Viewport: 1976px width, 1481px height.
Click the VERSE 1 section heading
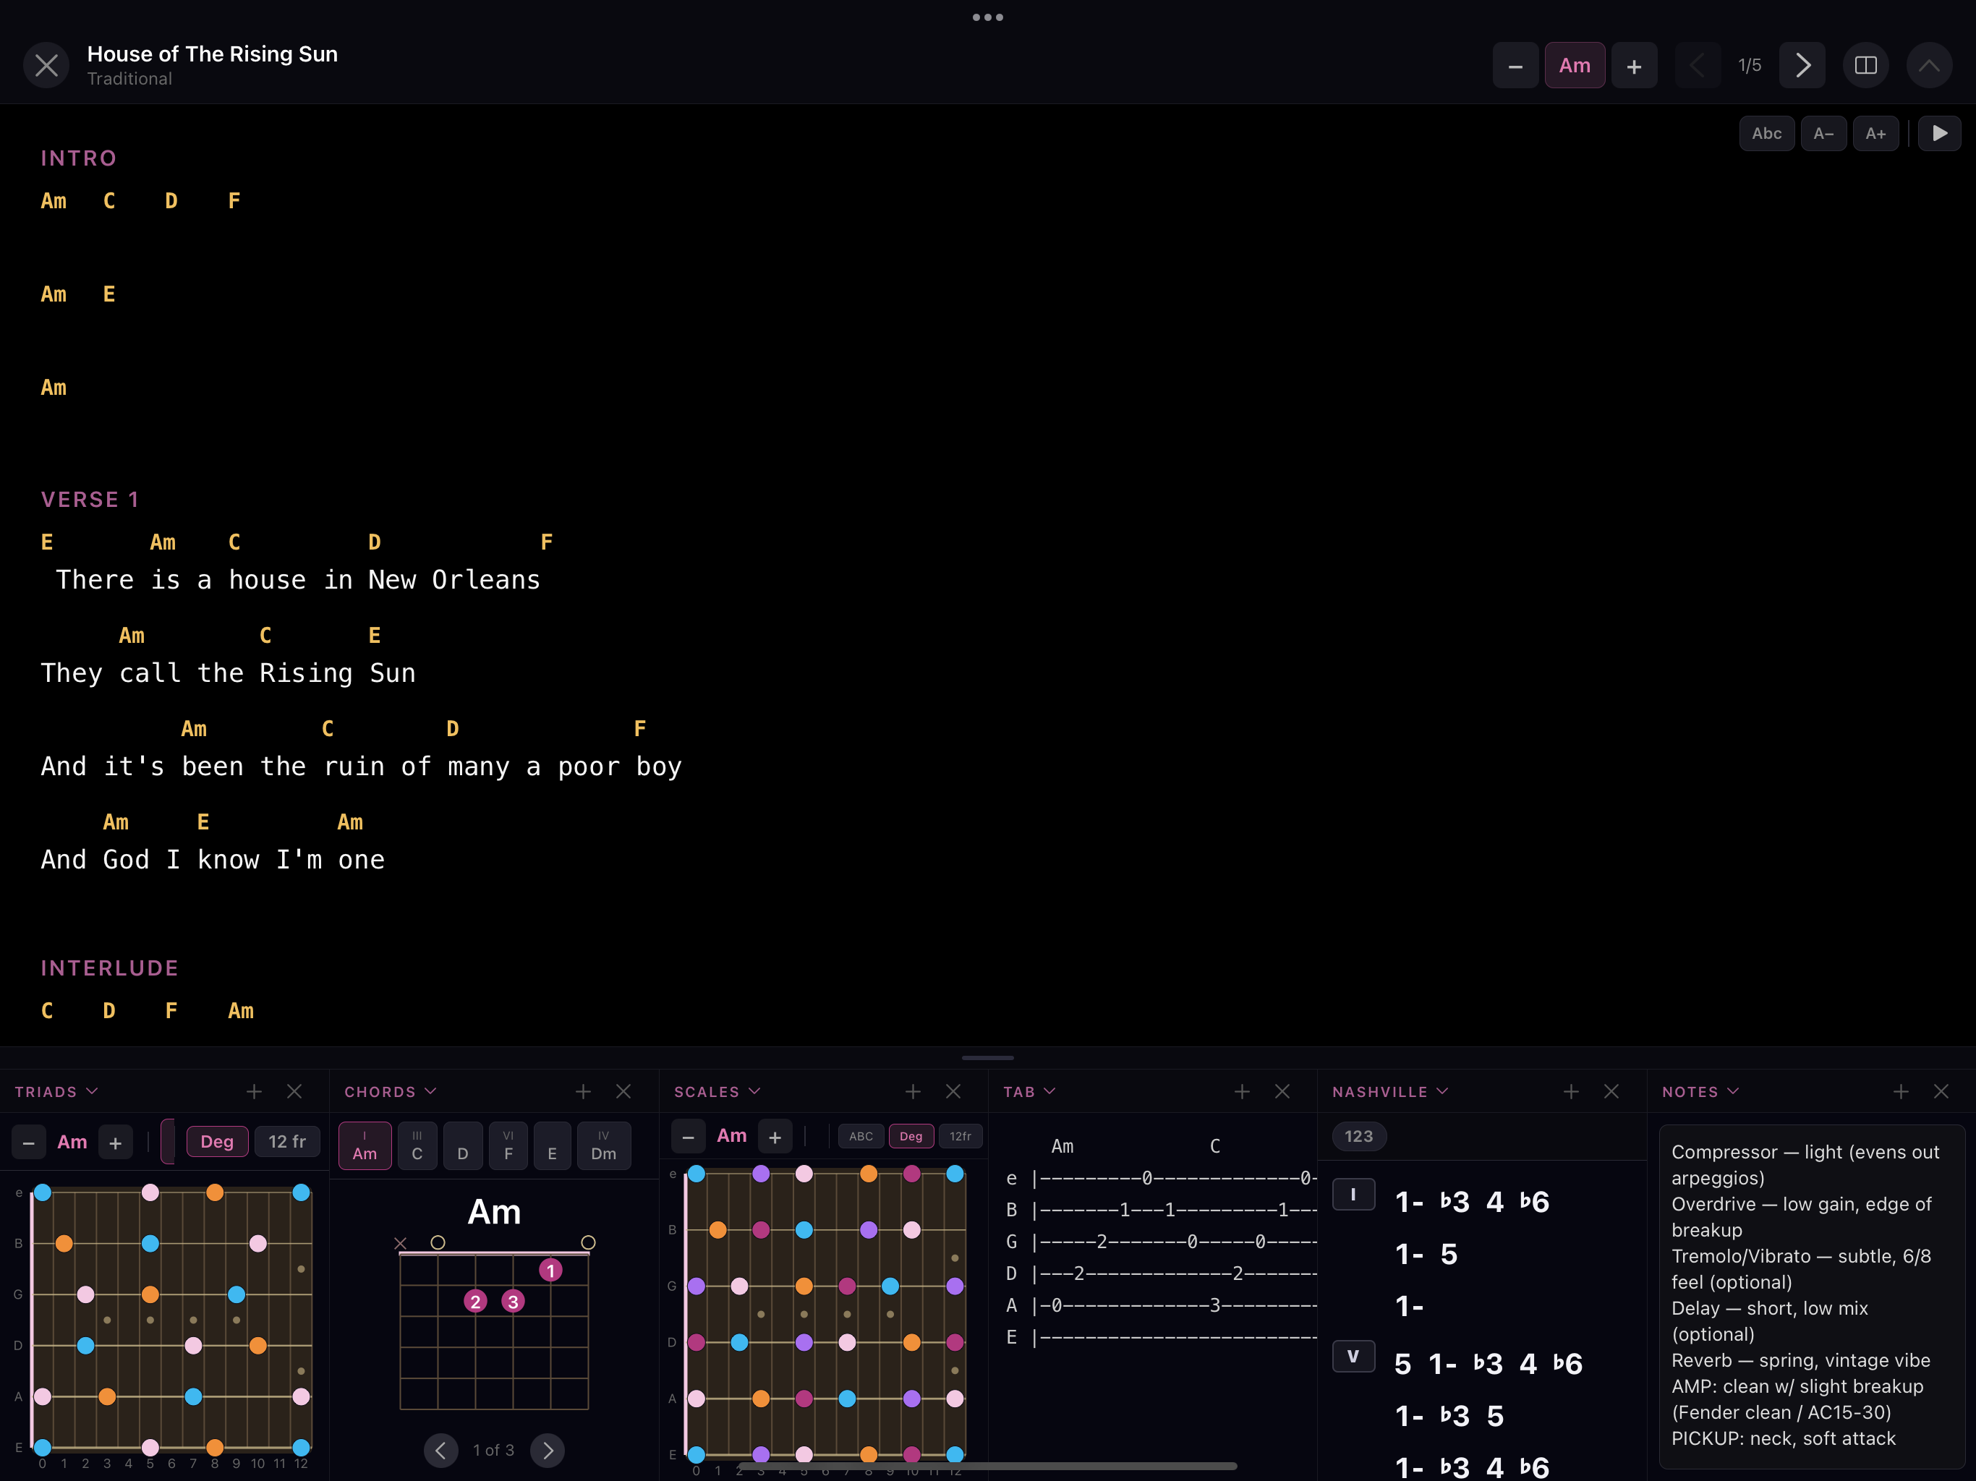90,499
